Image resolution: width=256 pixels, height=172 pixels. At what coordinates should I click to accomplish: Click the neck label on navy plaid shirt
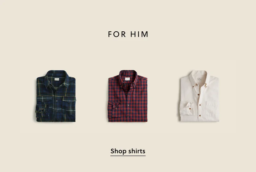click(x=57, y=79)
